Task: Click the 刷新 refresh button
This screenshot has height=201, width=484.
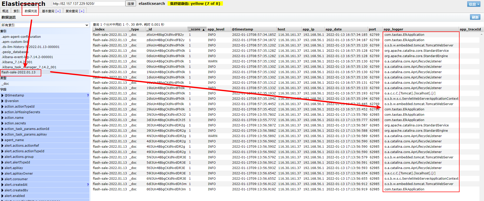Action: 475,17
